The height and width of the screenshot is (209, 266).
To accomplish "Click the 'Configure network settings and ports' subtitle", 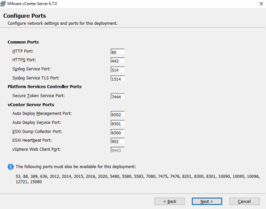I will coord(63,23).
